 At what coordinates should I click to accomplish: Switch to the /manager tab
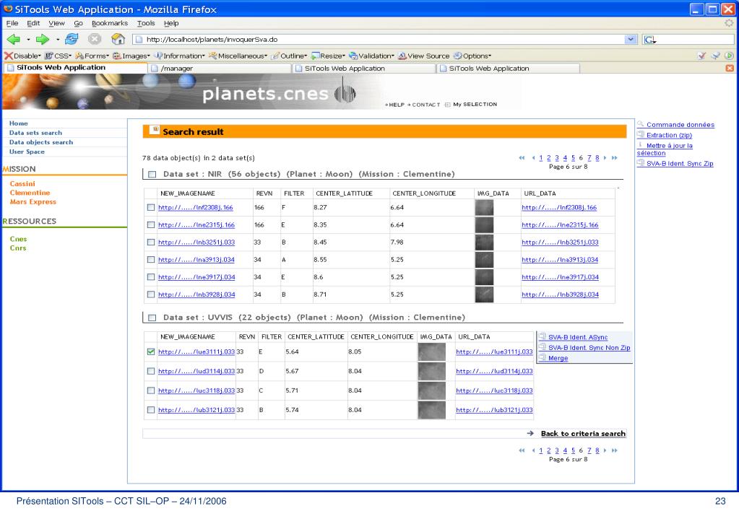220,69
